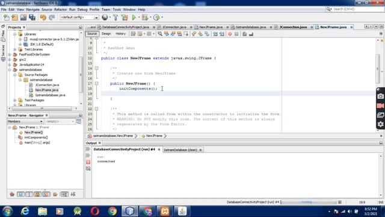Select JConnection.java in Projects tree
Image resolution: width=385 pixels, height=217 pixels.
coord(47,85)
